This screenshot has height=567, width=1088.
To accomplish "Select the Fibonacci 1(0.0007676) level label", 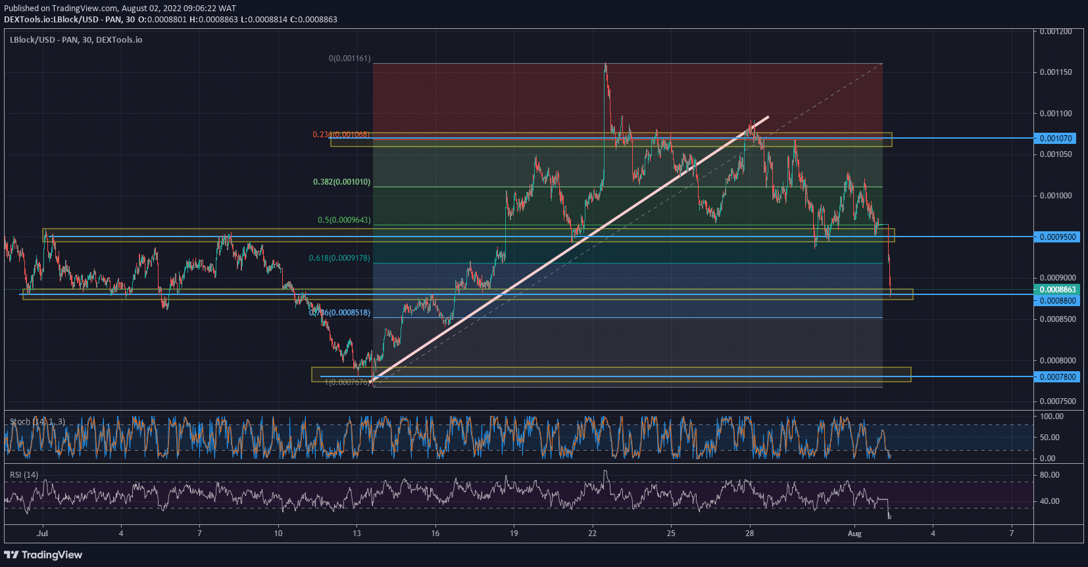I will click(x=347, y=382).
